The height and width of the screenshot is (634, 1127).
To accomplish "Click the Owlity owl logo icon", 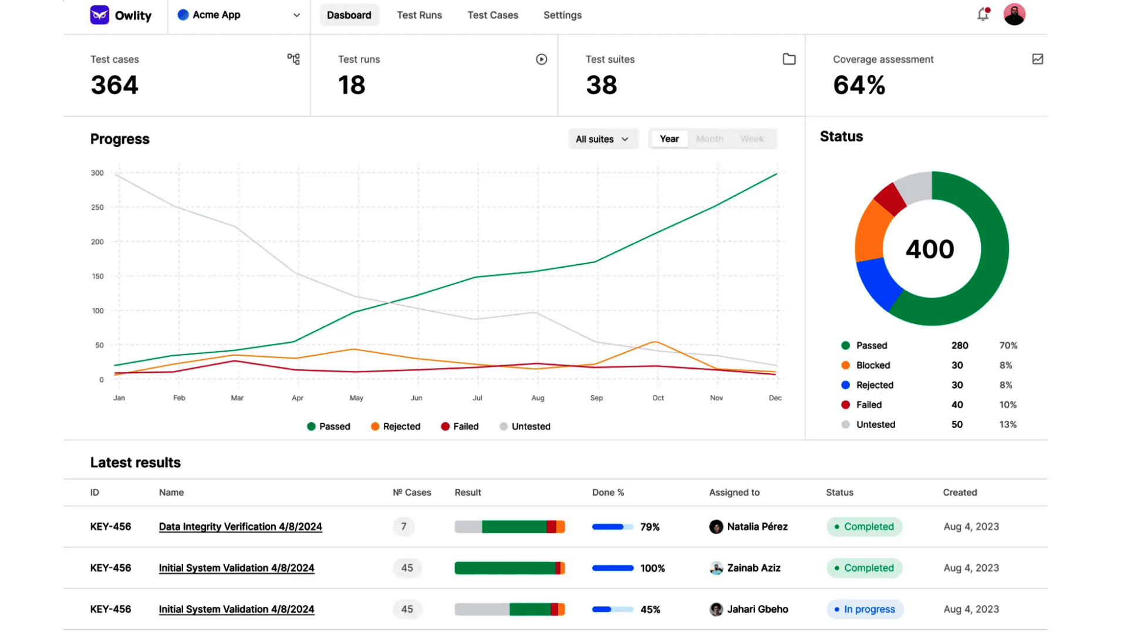I will click(x=99, y=15).
